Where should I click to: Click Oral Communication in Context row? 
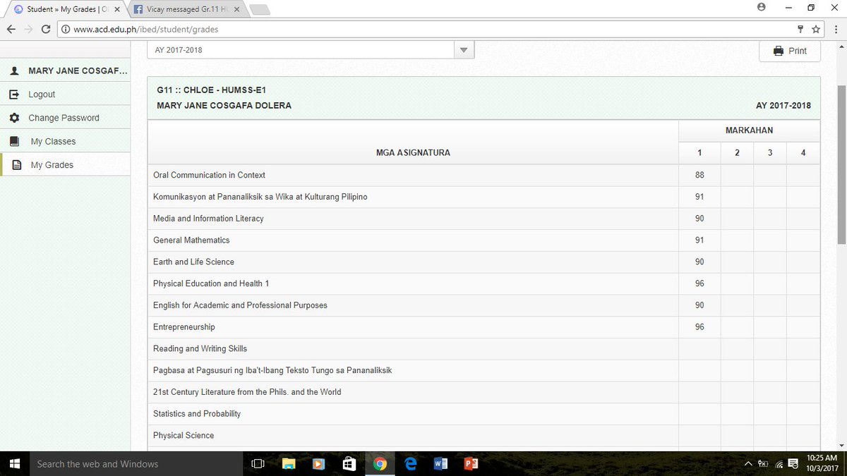pos(483,175)
